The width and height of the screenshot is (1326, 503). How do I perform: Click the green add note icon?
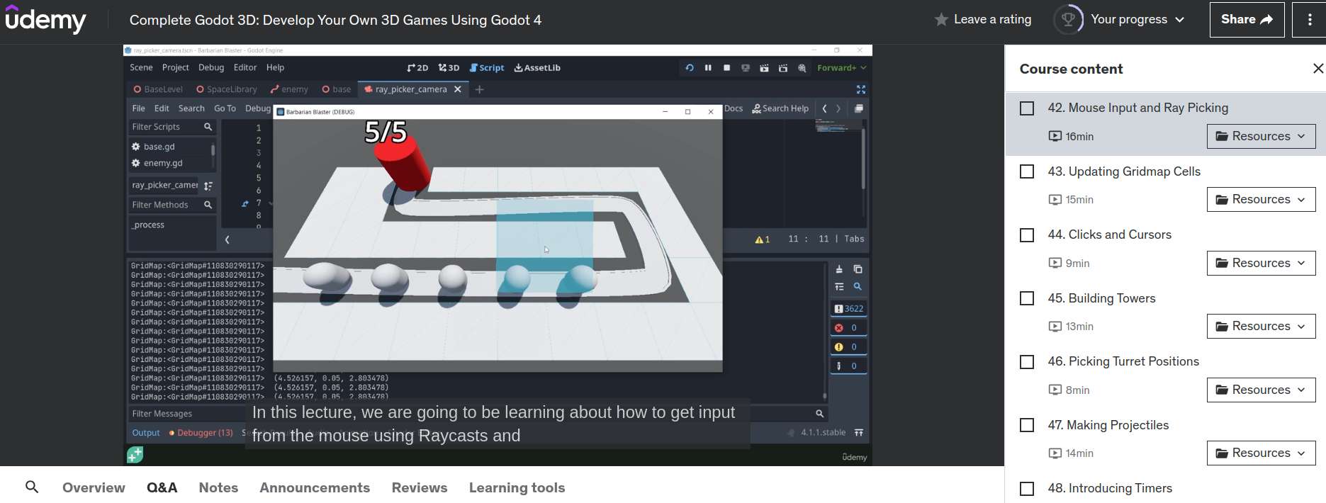tap(135, 455)
